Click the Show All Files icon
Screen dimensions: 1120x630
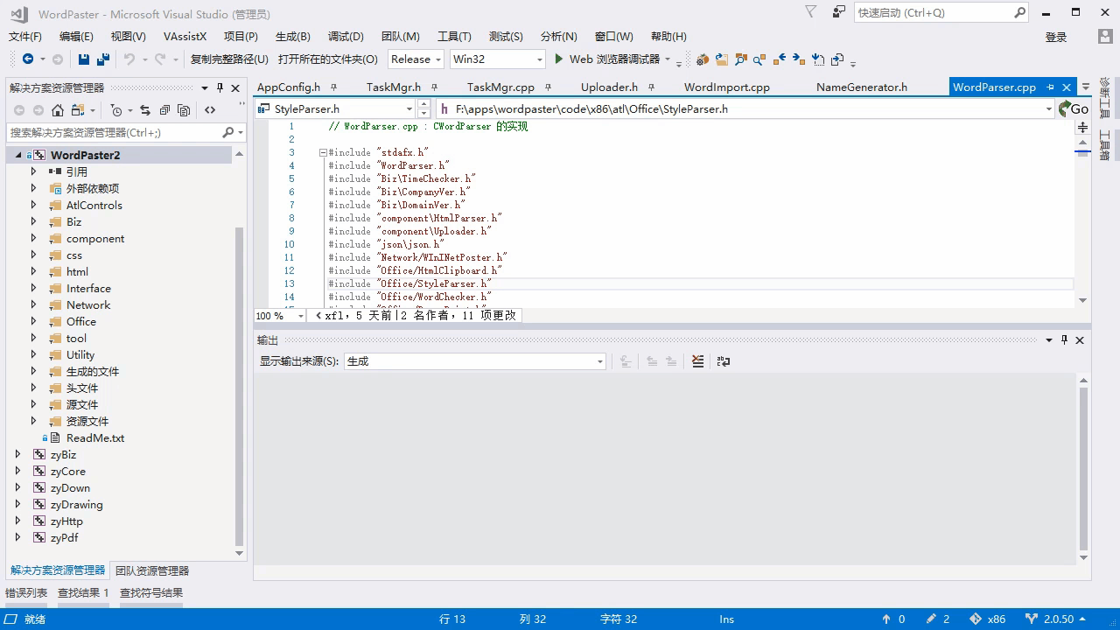point(184,110)
